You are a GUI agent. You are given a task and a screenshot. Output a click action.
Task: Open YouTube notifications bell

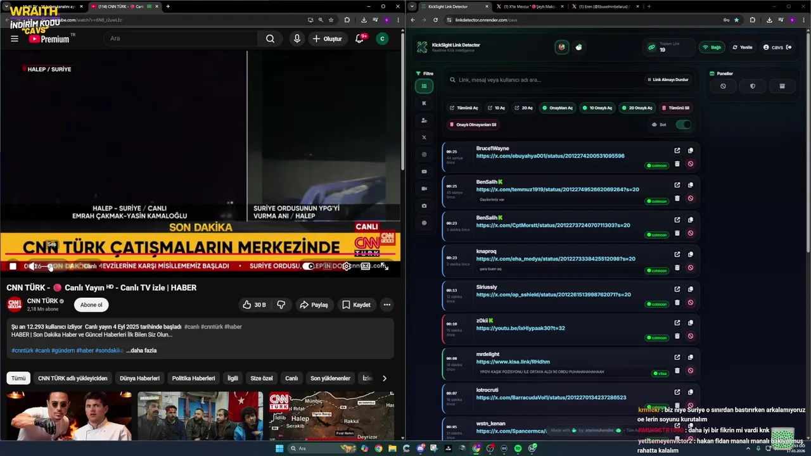click(x=359, y=39)
